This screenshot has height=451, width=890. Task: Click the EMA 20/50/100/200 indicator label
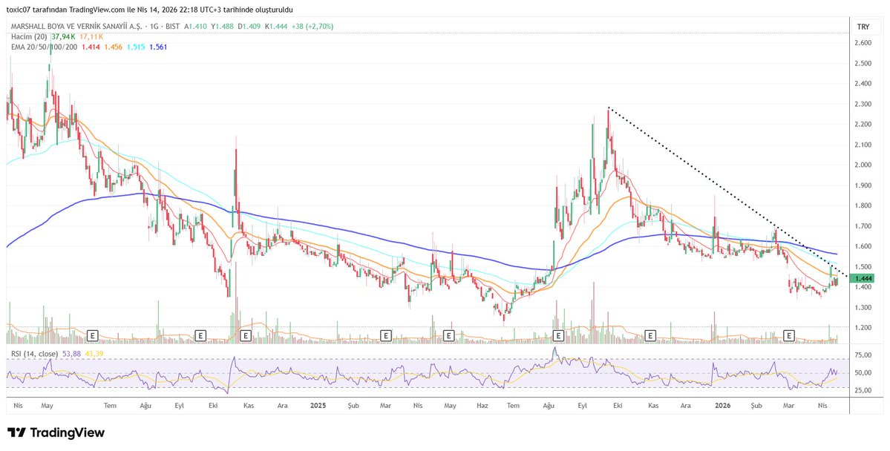pyautogui.click(x=43, y=47)
